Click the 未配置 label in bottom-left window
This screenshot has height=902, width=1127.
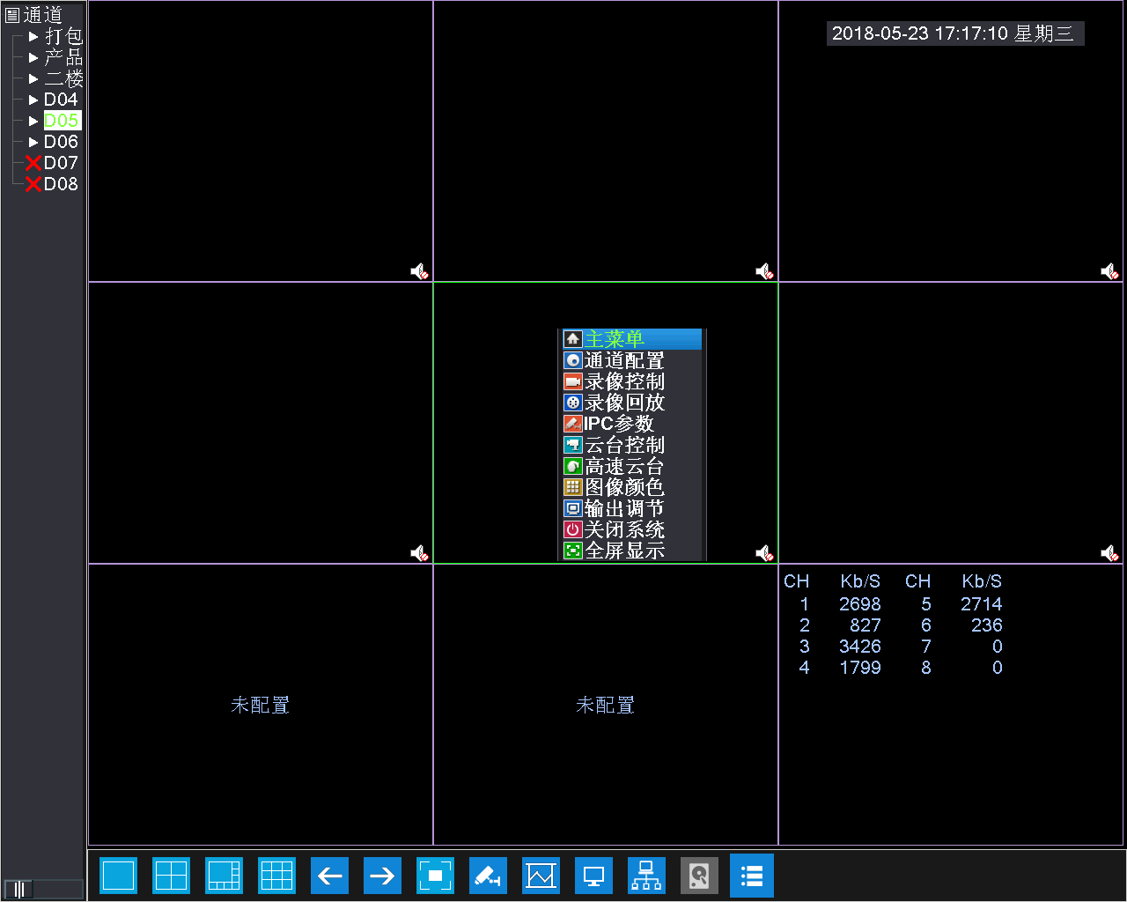pyautogui.click(x=260, y=705)
